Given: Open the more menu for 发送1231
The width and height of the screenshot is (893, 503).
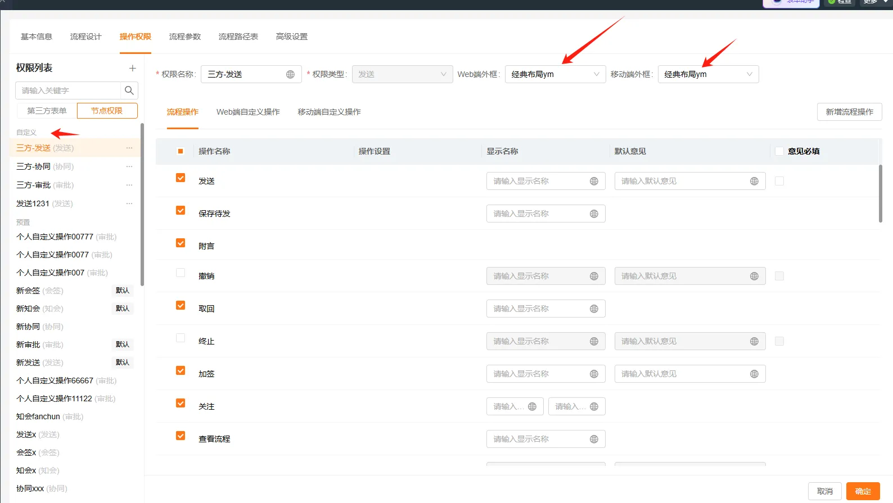Looking at the screenshot, I should (x=129, y=204).
